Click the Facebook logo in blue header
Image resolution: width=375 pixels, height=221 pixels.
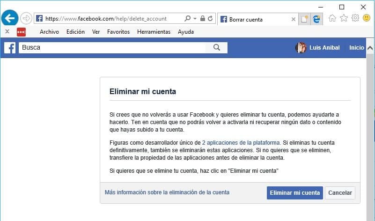pos(10,48)
